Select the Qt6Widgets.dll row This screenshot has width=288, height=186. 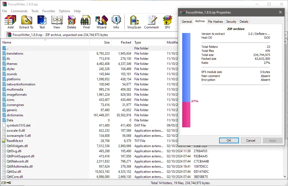click(x=106, y=146)
